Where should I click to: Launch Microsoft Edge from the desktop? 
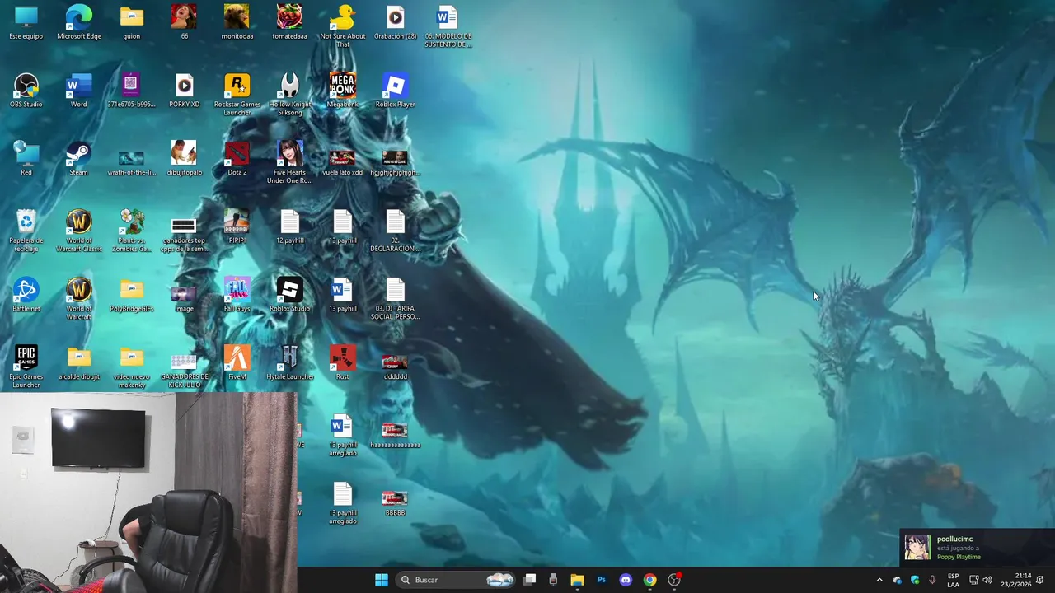(79, 22)
